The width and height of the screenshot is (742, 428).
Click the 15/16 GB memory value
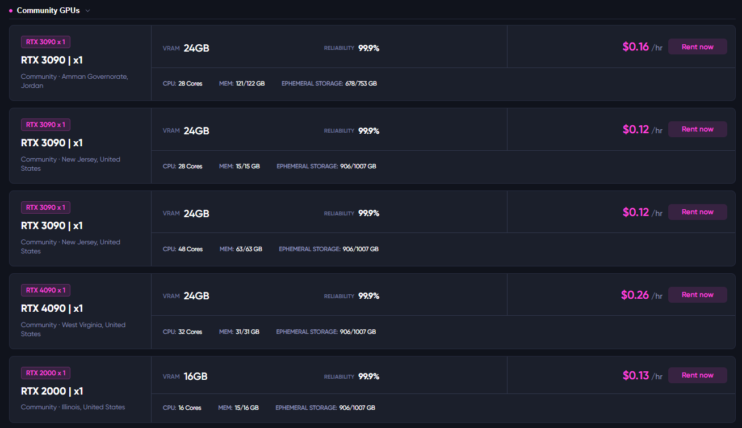(x=247, y=408)
